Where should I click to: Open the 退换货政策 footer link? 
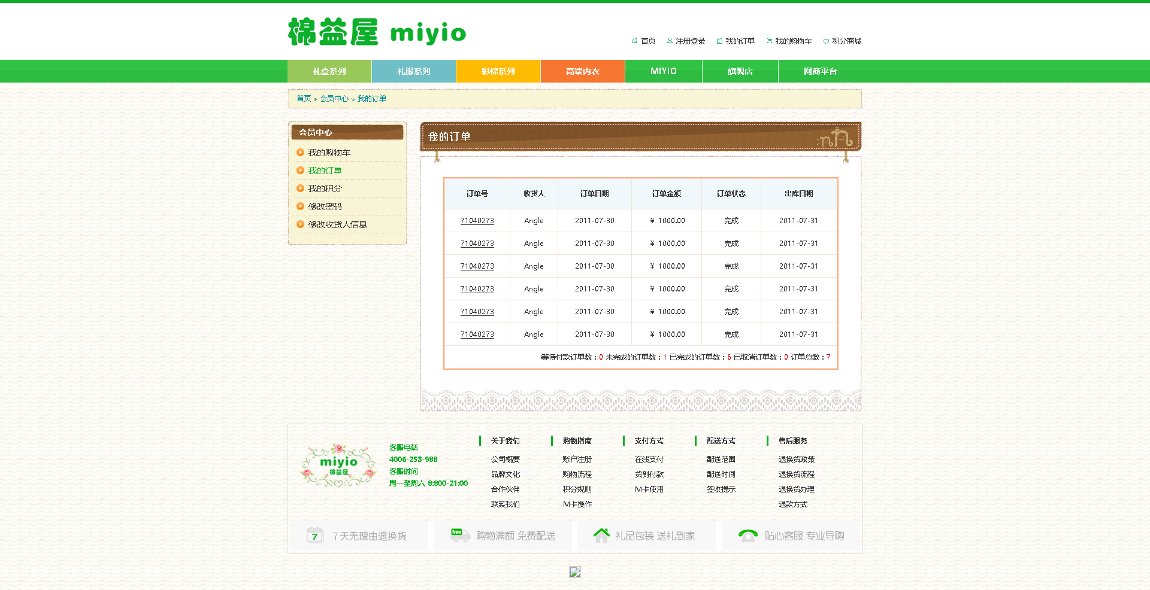[796, 460]
